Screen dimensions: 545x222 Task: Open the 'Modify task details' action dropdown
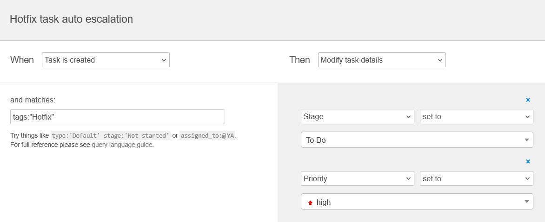[x=382, y=60]
